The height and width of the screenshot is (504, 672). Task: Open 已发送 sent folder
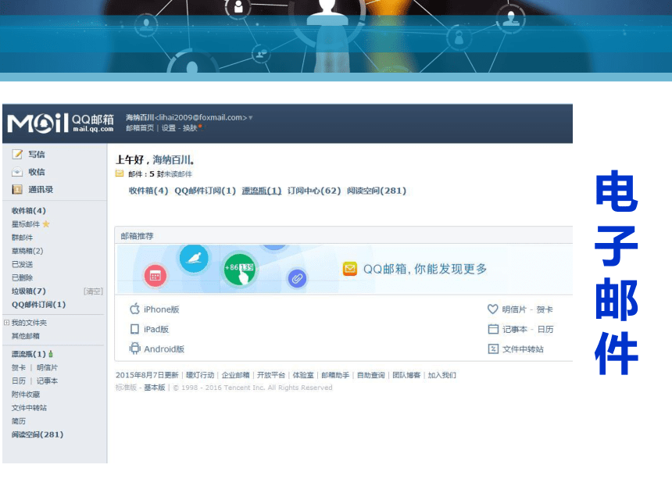pos(23,264)
